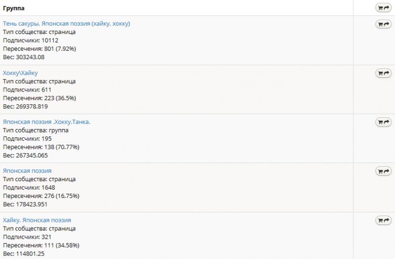This screenshot has height=259, width=395.
Task: Add 'Тень сакуры' group to cart
Action: click(383, 24)
